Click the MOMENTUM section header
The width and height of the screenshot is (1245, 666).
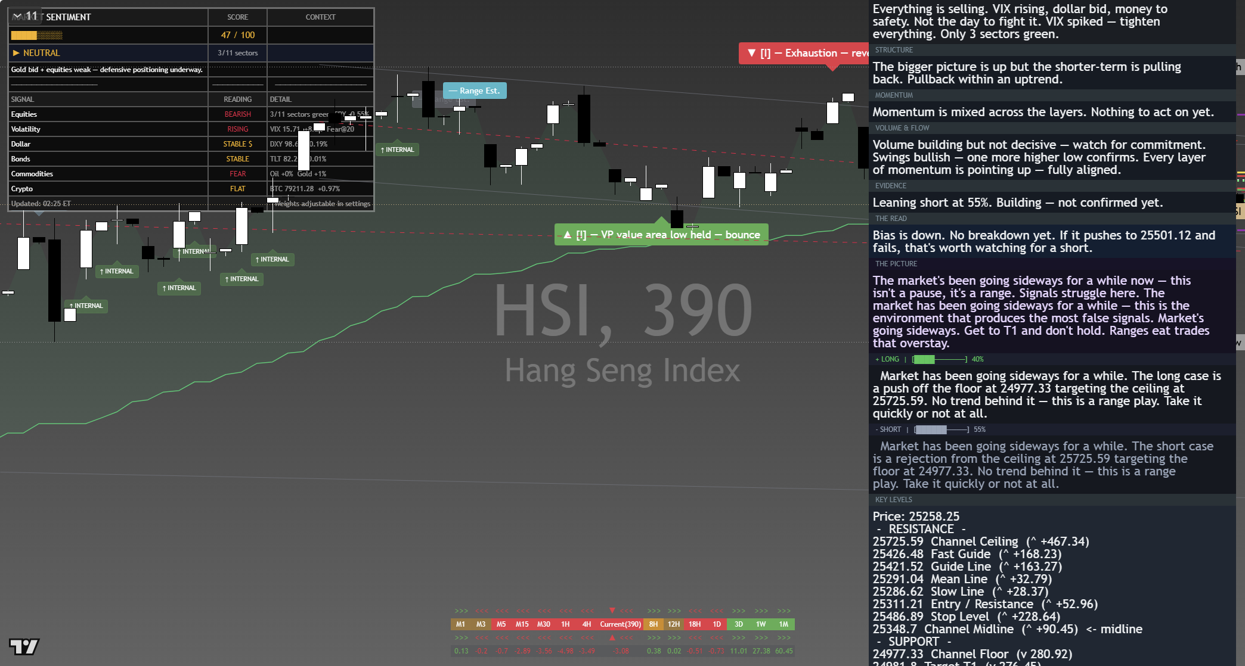(x=894, y=95)
